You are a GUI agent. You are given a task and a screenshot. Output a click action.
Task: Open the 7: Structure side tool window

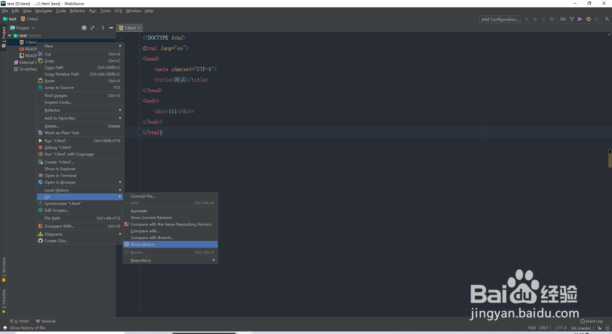point(4,269)
